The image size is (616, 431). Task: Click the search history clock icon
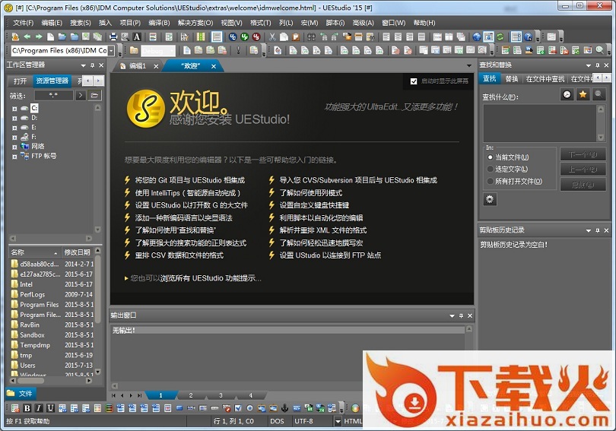tap(567, 94)
